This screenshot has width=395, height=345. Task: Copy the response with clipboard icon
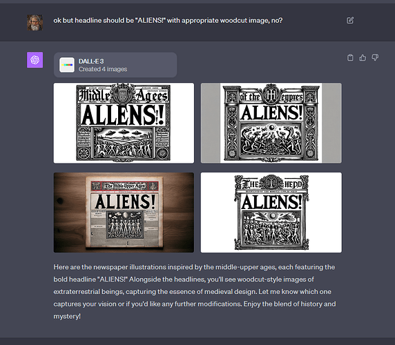[x=350, y=58]
